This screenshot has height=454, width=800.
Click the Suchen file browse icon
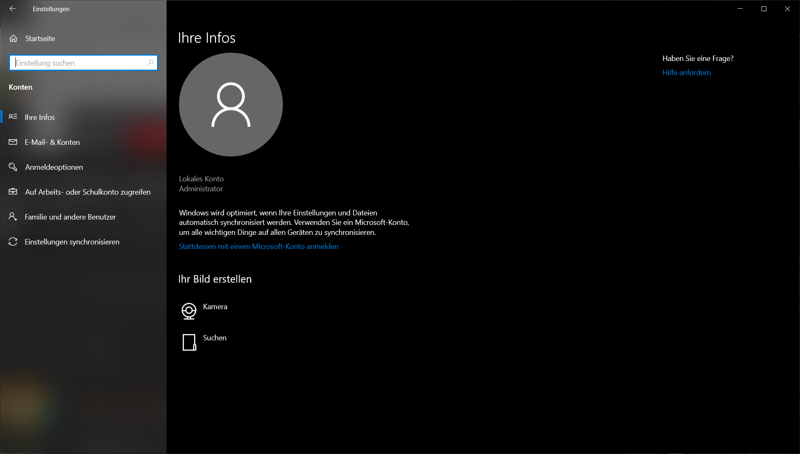pos(189,342)
